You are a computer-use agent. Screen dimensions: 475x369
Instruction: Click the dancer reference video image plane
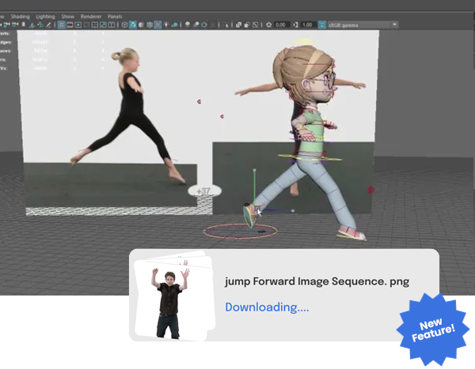(x=110, y=121)
